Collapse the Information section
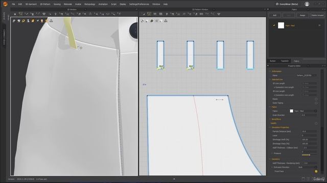The height and width of the screenshot is (183, 327). click(270, 71)
